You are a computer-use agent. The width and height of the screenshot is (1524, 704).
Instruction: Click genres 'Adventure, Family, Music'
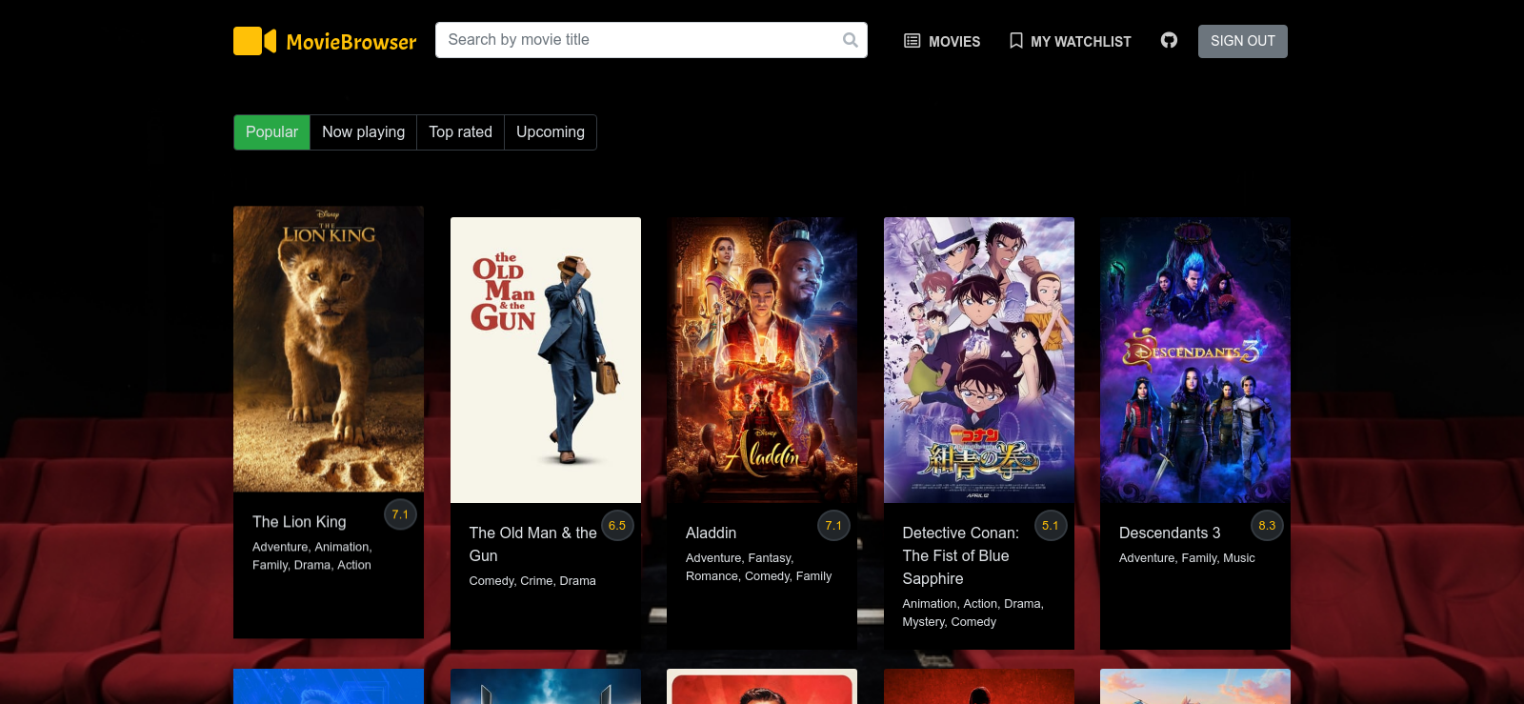(x=1187, y=558)
